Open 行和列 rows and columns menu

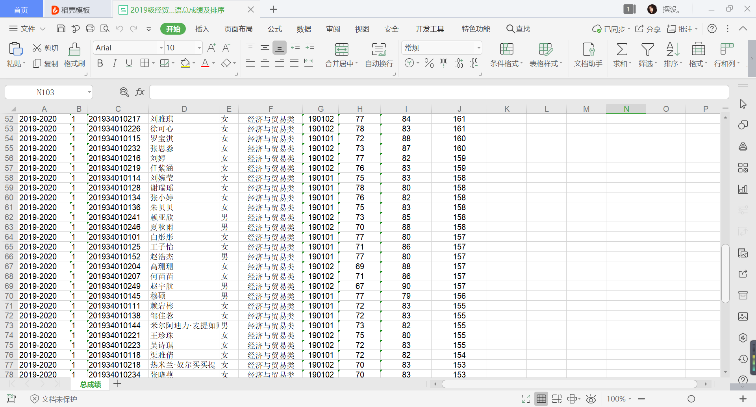(727, 55)
